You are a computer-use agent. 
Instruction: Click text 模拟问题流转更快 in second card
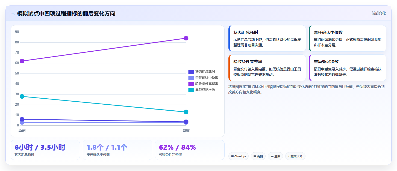click(x=328, y=40)
